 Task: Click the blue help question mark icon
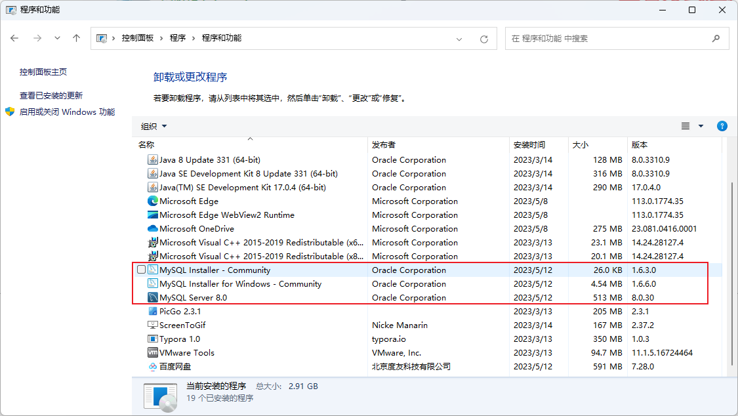[722, 126]
